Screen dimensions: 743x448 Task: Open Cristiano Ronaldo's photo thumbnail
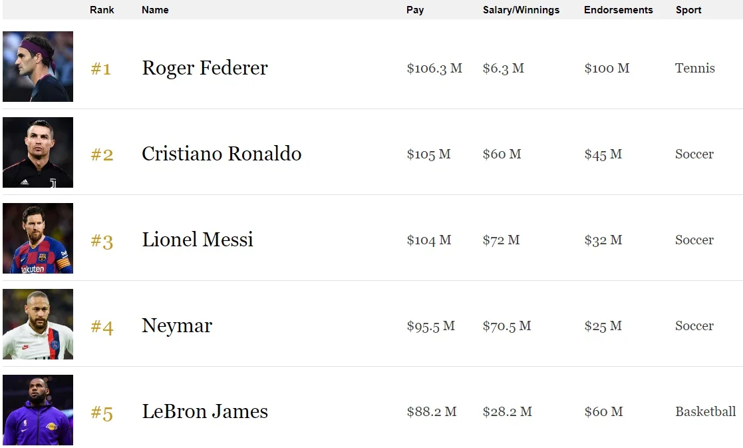coord(38,152)
